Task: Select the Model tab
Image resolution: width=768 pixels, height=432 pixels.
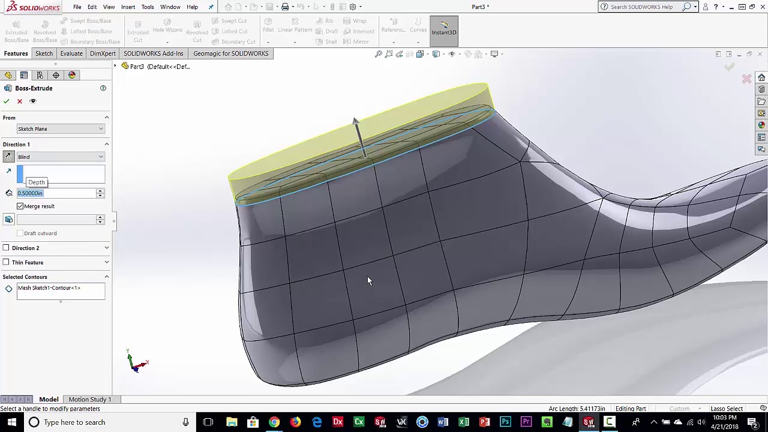Action: point(49,400)
